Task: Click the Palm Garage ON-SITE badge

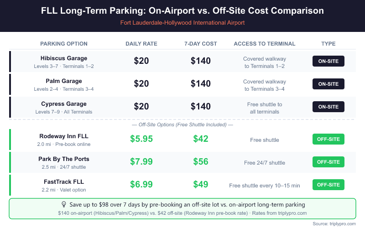Action: [x=328, y=84]
